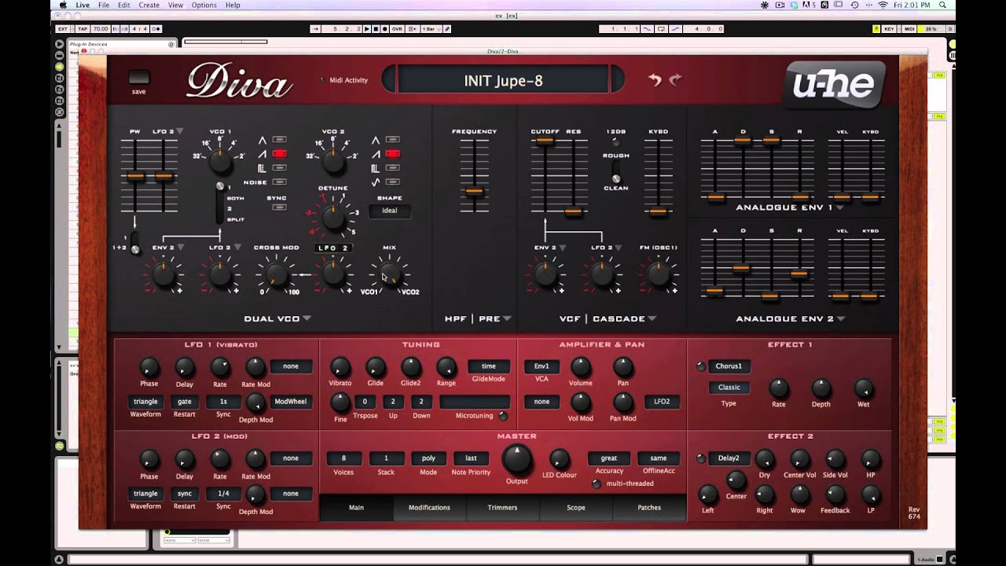The width and height of the screenshot is (1006, 566).
Task: Click the Note Priority 'last' button
Action: point(471,458)
